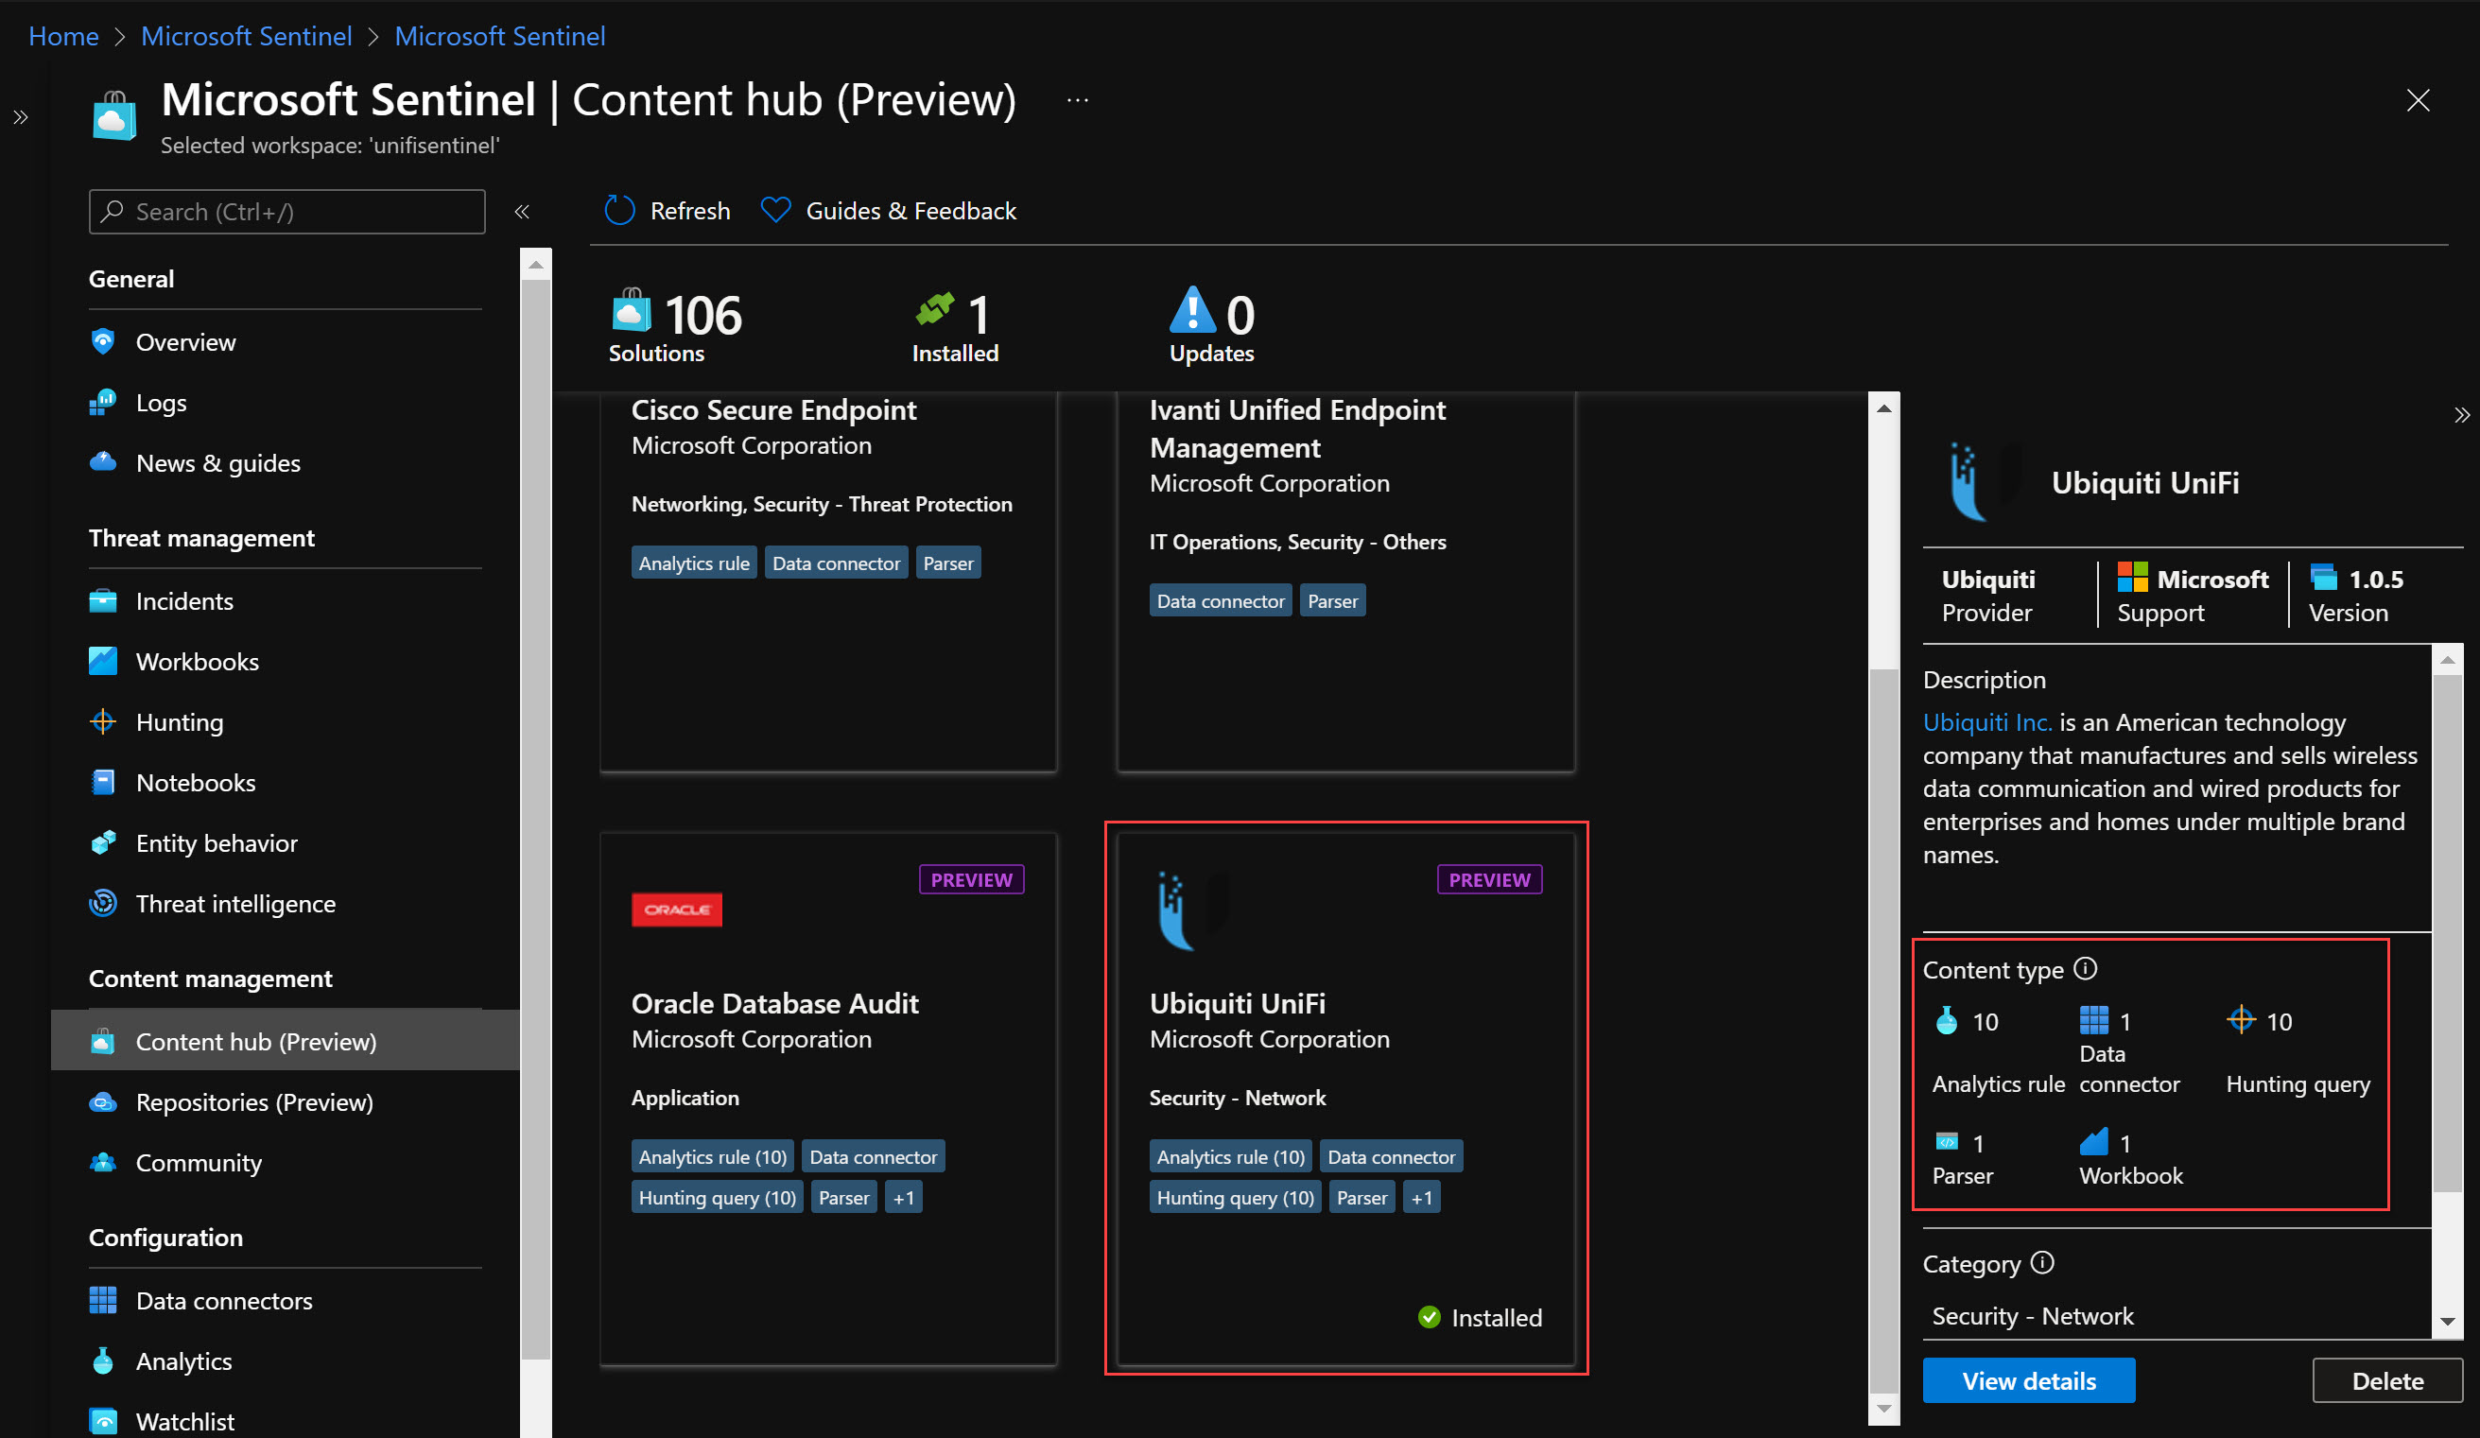Click the Analytics flask icon in sidebar
The width and height of the screenshot is (2480, 1438).
coord(102,1361)
